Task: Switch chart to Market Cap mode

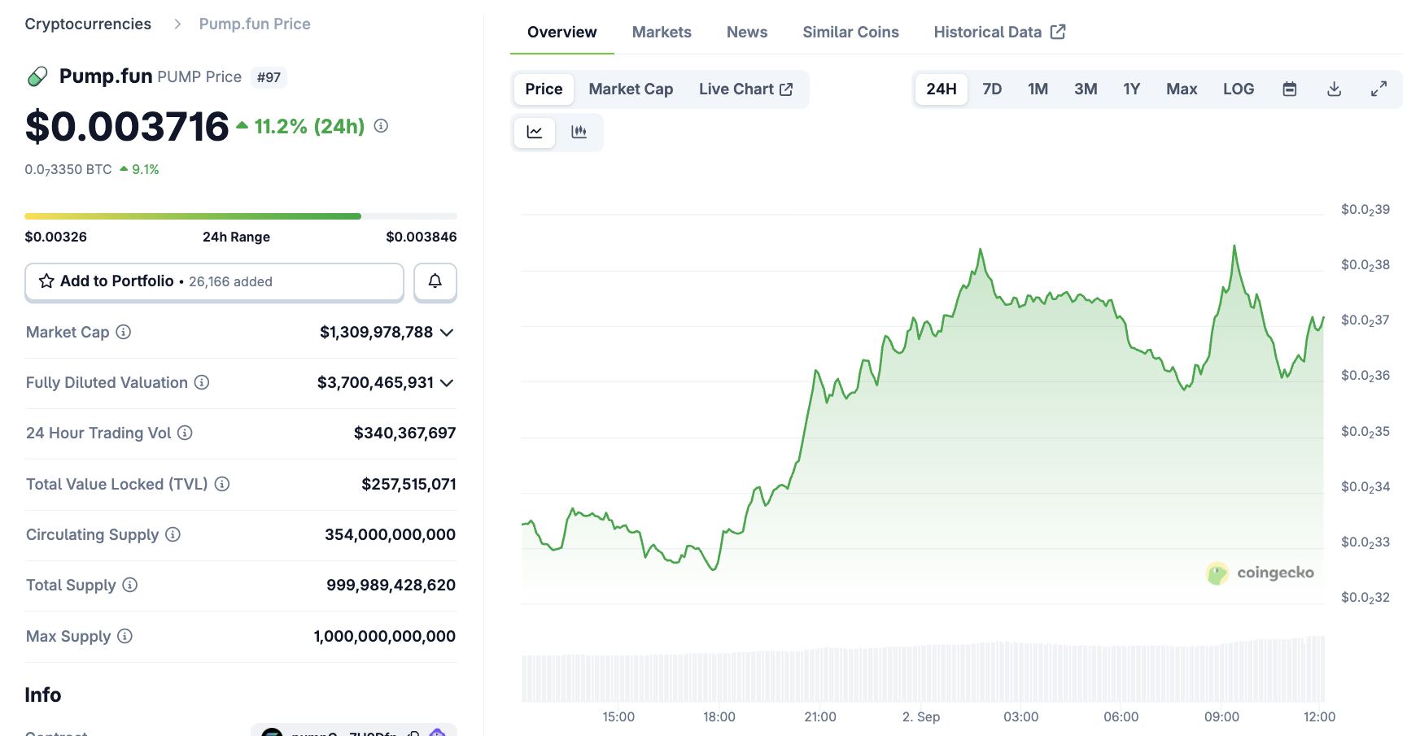Action: 631,89
